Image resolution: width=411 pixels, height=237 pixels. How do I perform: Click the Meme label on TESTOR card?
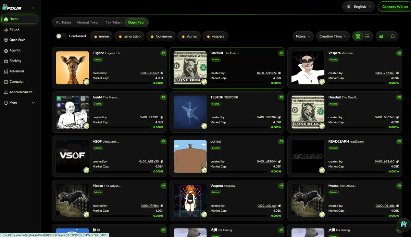point(216,104)
